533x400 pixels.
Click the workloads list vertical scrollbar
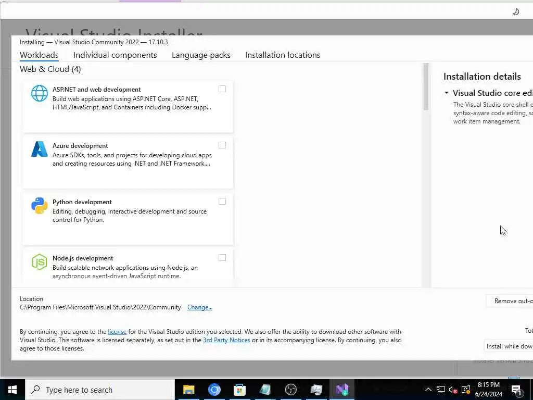426,87
